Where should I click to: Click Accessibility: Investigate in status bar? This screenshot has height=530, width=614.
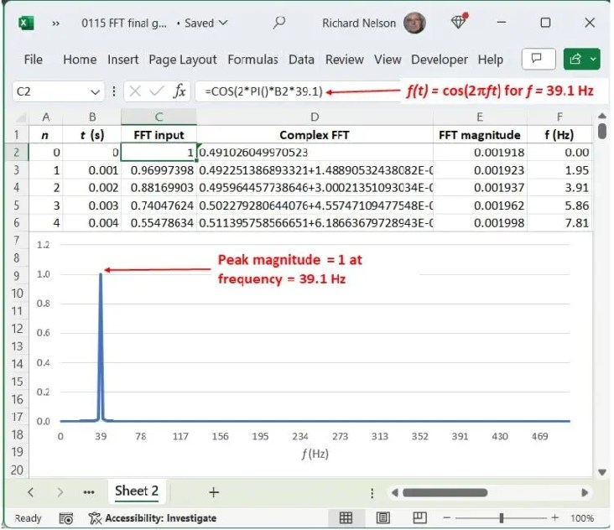point(152,518)
